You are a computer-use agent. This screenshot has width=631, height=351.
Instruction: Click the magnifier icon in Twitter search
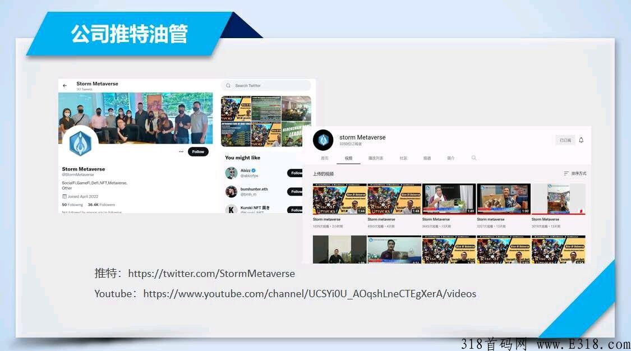pos(228,86)
